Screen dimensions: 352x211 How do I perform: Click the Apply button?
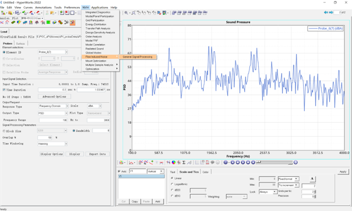coord(343,171)
